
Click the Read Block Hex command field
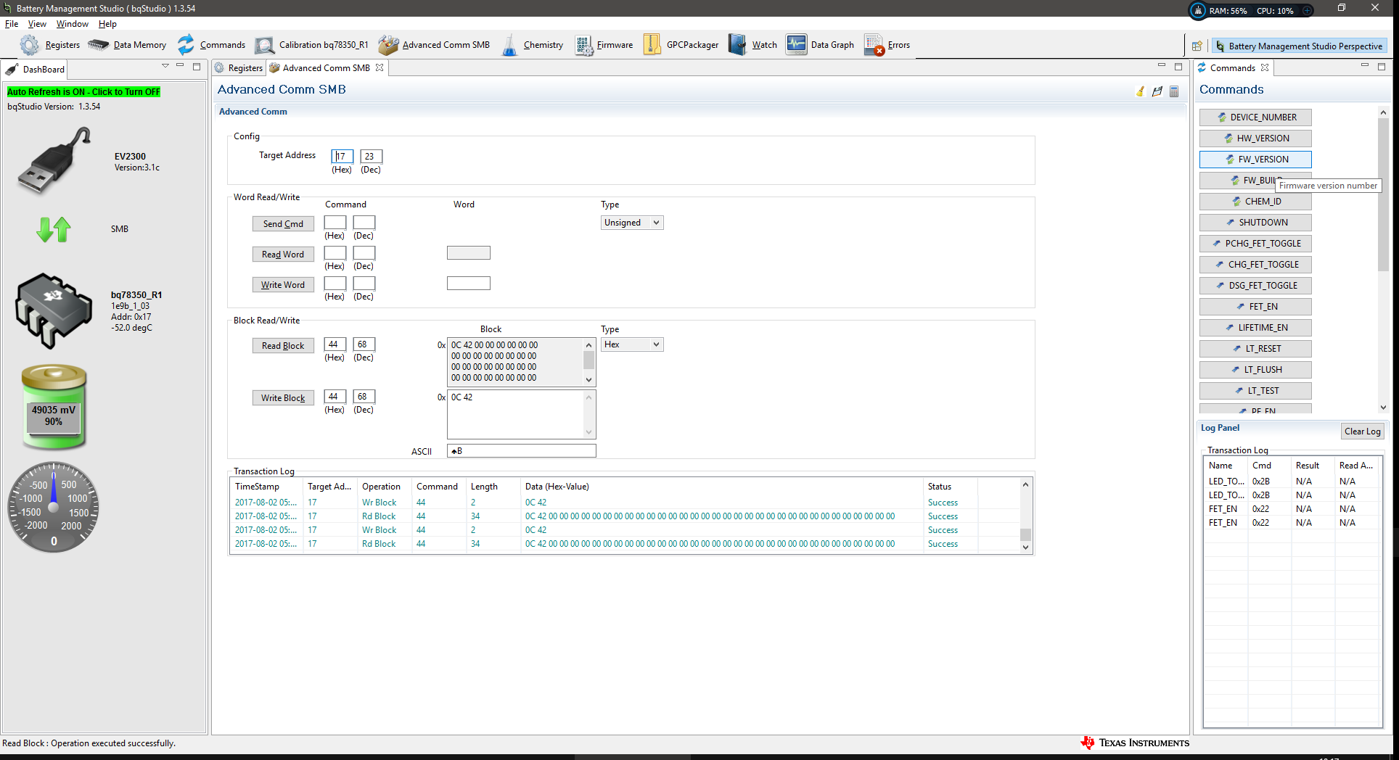click(335, 344)
